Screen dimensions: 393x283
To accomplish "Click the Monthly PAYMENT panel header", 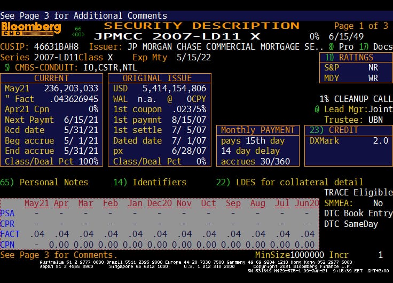I will [x=258, y=130].
